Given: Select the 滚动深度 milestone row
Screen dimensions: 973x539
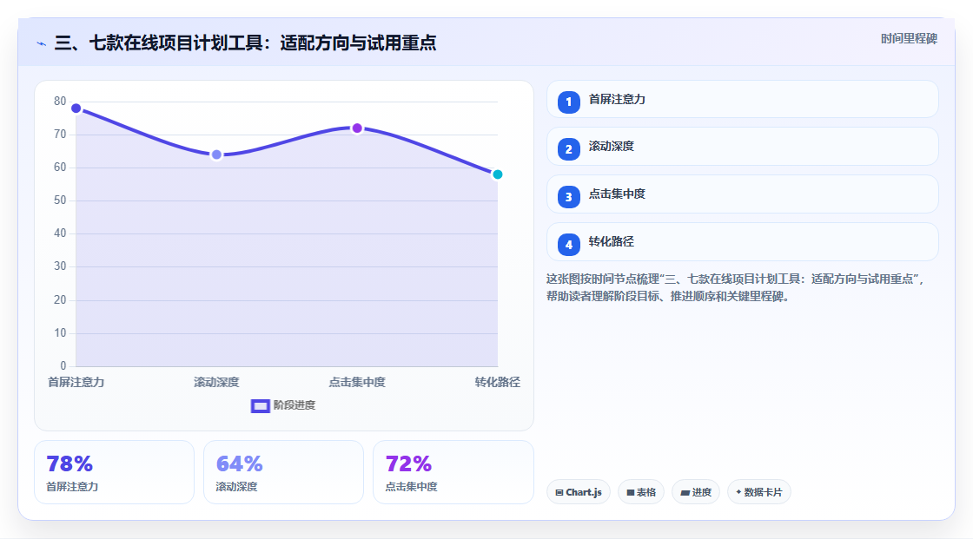Looking at the screenshot, I should click(742, 147).
